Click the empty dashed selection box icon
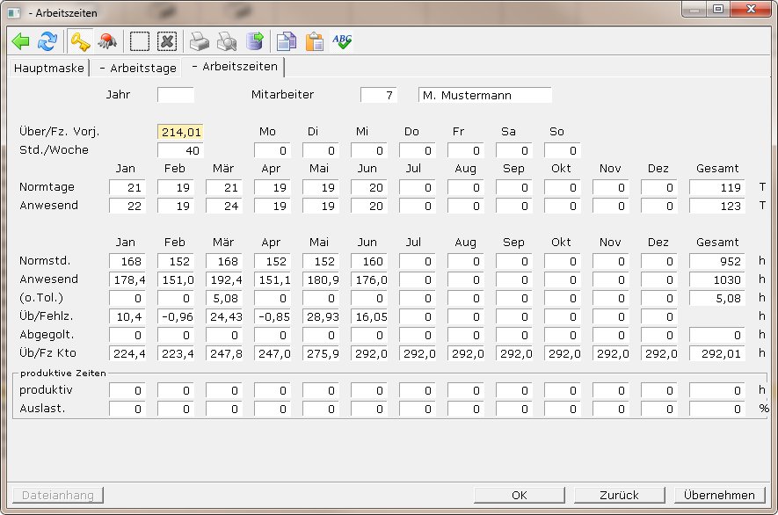Screen dimensions: 778x515 pyautogui.click(x=140, y=41)
